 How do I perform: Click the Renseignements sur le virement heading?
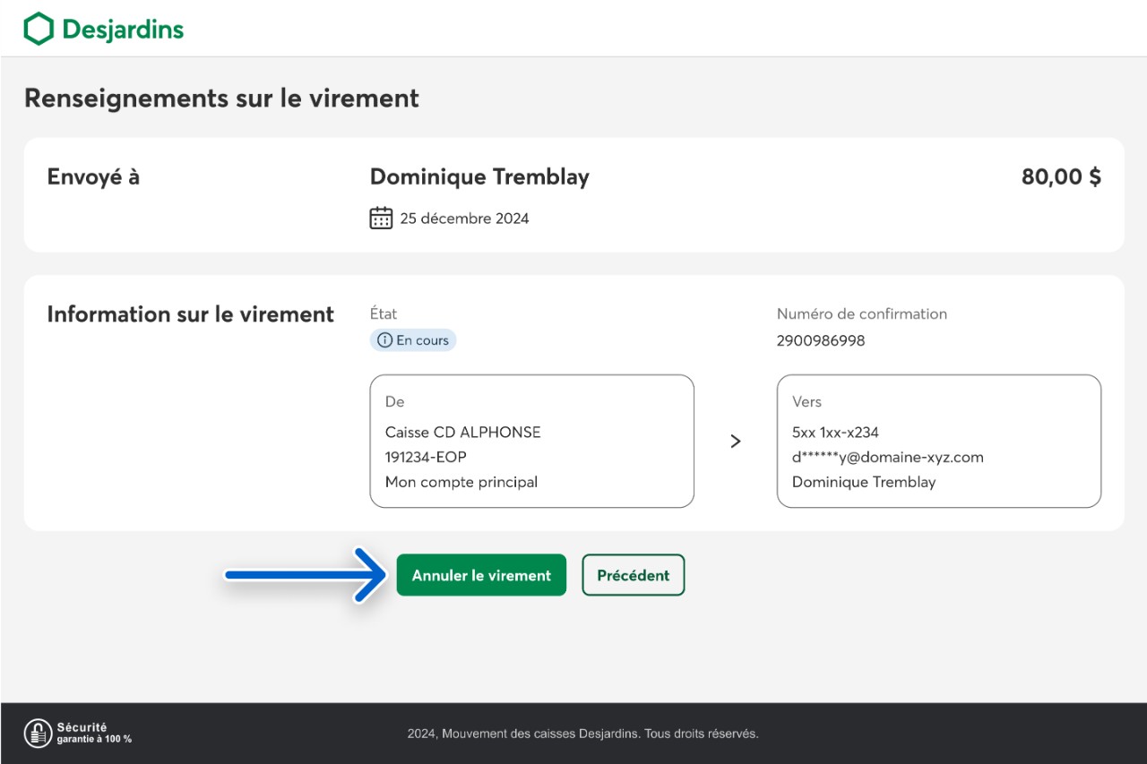coord(221,99)
